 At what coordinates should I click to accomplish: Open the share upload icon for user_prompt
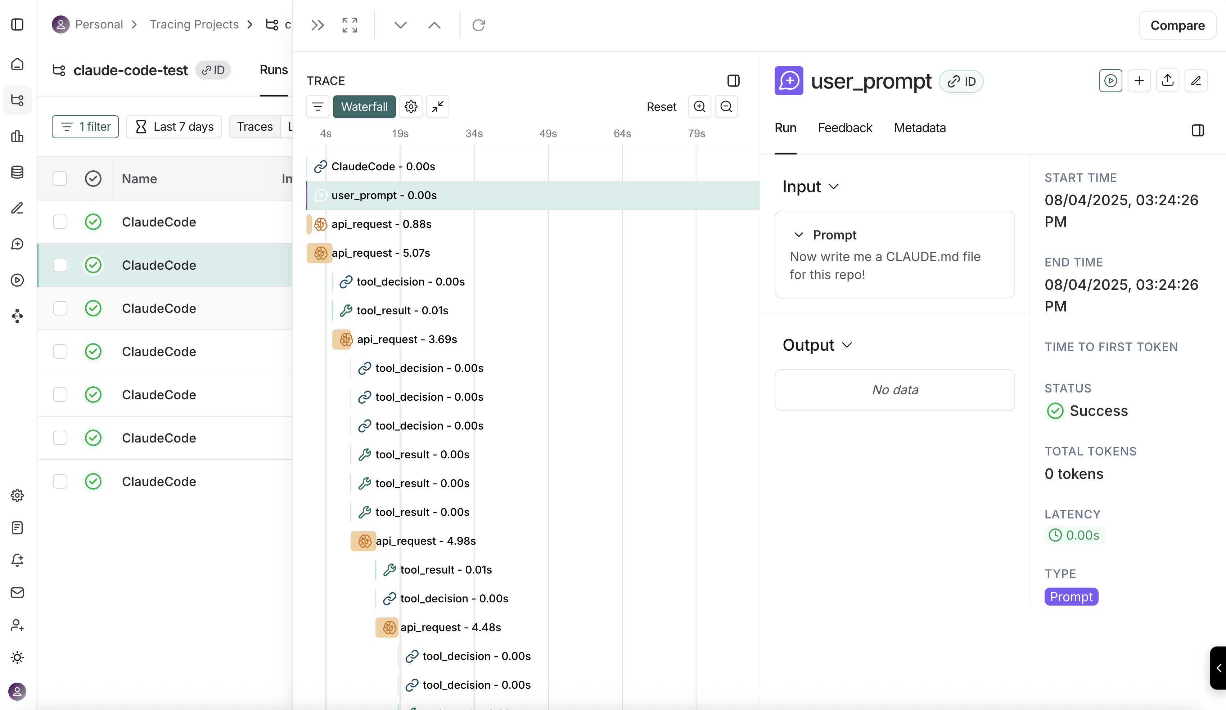[1167, 80]
